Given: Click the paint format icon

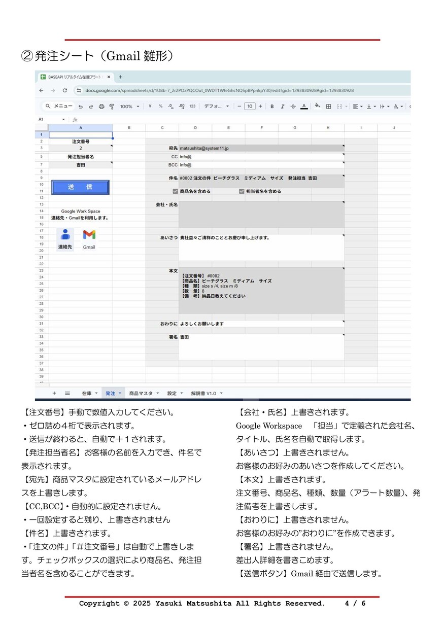Looking at the screenshot, I should coord(112,107).
